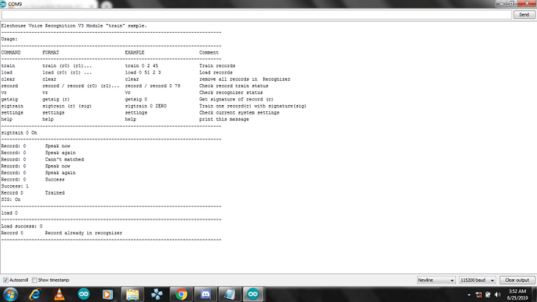Focus the serial command input field

[257, 15]
